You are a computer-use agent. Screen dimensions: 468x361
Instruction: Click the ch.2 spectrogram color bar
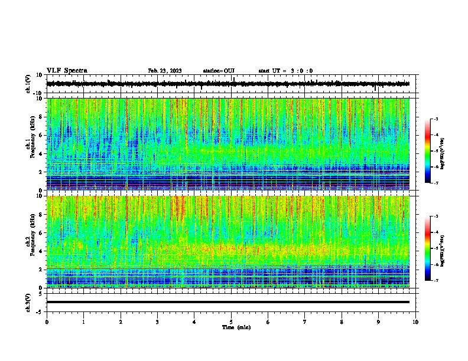[427, 248]
